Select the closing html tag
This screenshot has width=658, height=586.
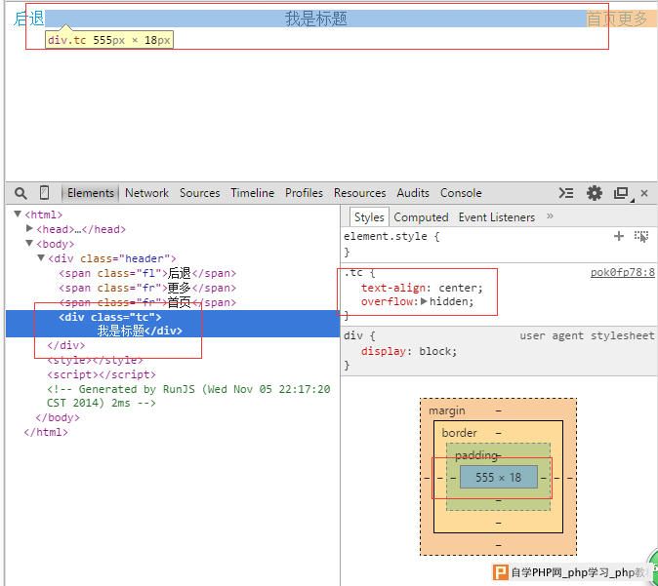point(46,433)
